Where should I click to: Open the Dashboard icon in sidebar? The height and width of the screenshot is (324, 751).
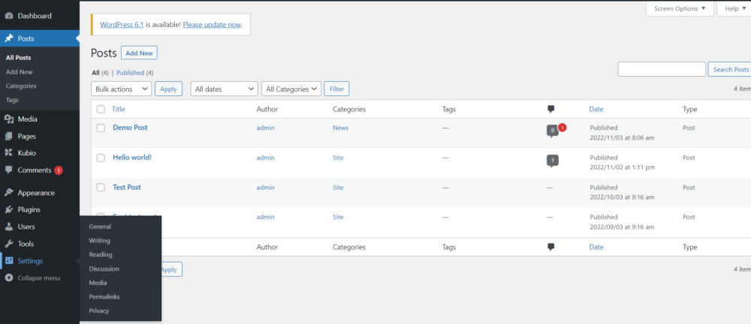8,16
